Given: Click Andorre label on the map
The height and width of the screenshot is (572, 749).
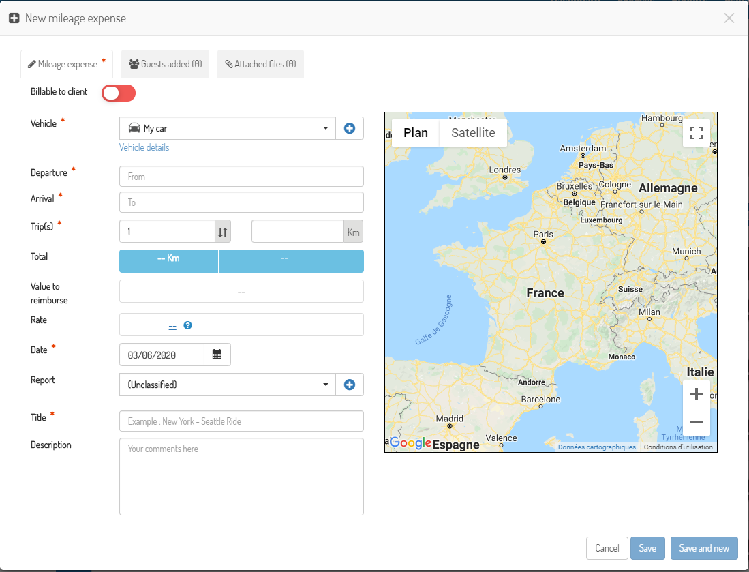Looking at the screenshot, I should point(531,382).
